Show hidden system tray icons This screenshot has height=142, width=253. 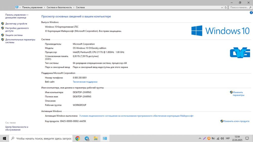pyautogui.click(x=200, y=138)
